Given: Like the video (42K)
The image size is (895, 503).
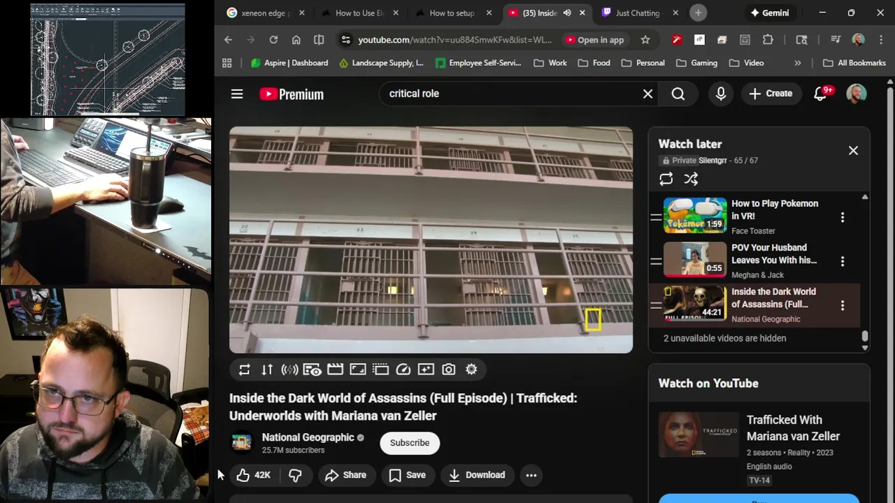Looking at the screenshot, I should point(253,475).
